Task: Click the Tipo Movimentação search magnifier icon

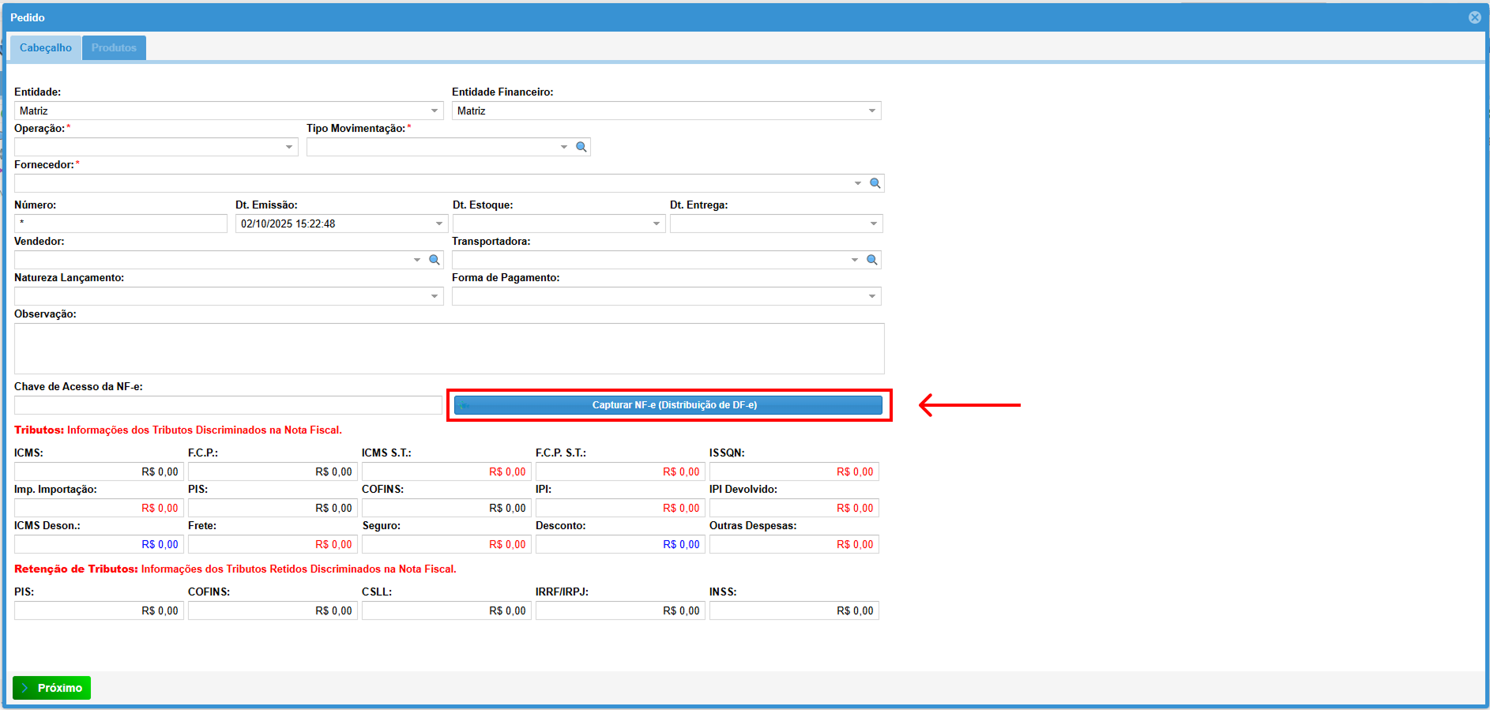Action: tap(581, 147)
